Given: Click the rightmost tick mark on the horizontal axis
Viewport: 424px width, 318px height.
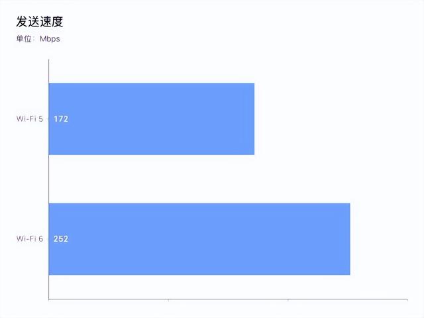Looking at the screenshot, I should 407,299.
